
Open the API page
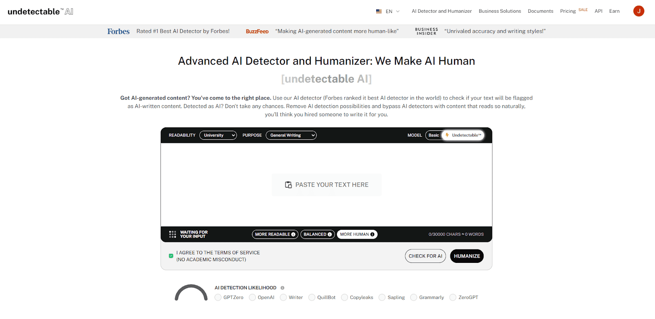pos(599,11)
